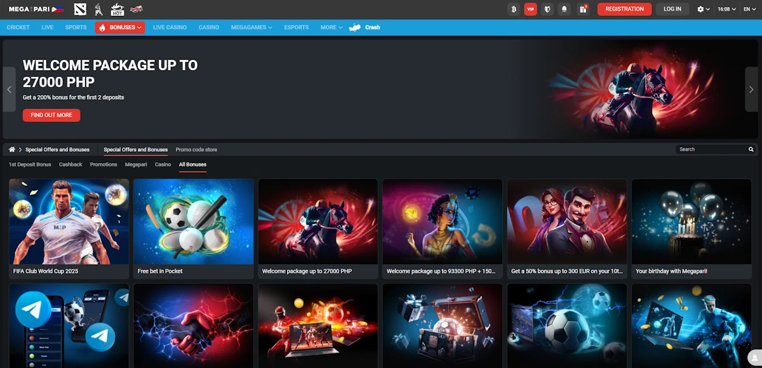Open Your birthday with Megapari card
Screen dimensions: 762x368
[x=692, y=228]
